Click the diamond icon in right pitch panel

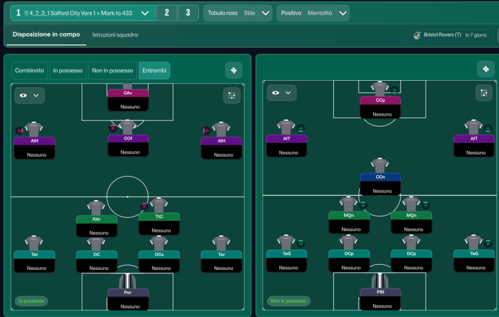pos(485,69)
